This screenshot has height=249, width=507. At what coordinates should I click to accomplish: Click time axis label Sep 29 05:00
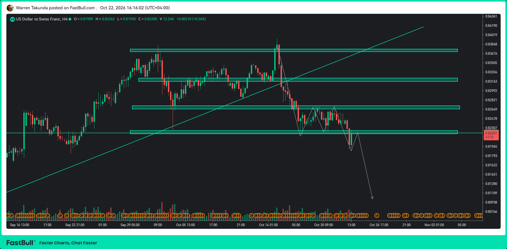[x=130, y=225]
